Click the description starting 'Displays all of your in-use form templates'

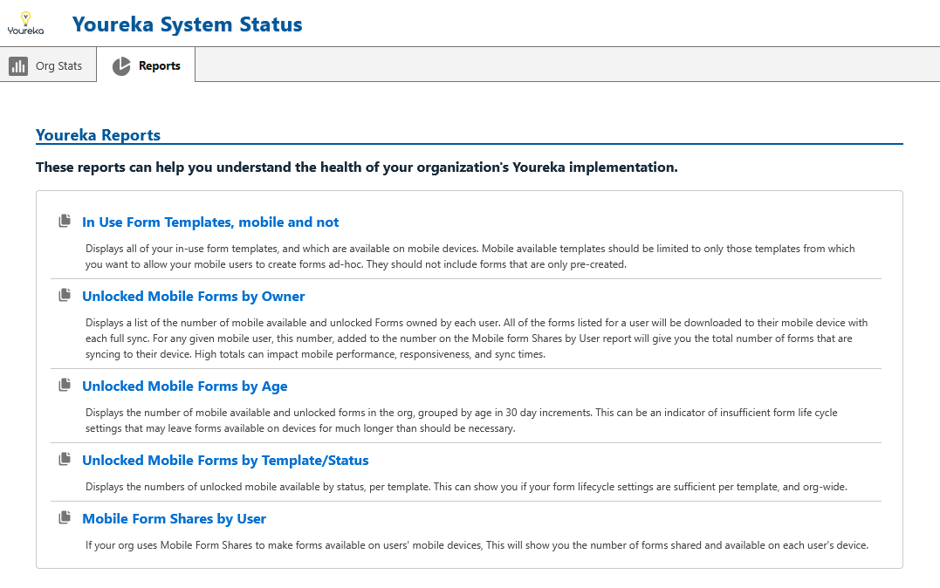tap(470, 256)
